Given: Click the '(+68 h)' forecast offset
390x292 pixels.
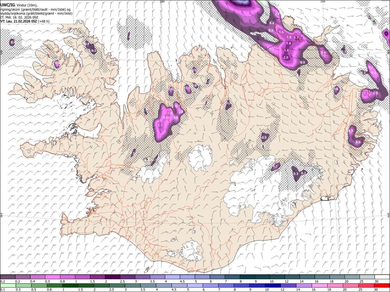Looking at the screenshot, I should tap(44, 21).
